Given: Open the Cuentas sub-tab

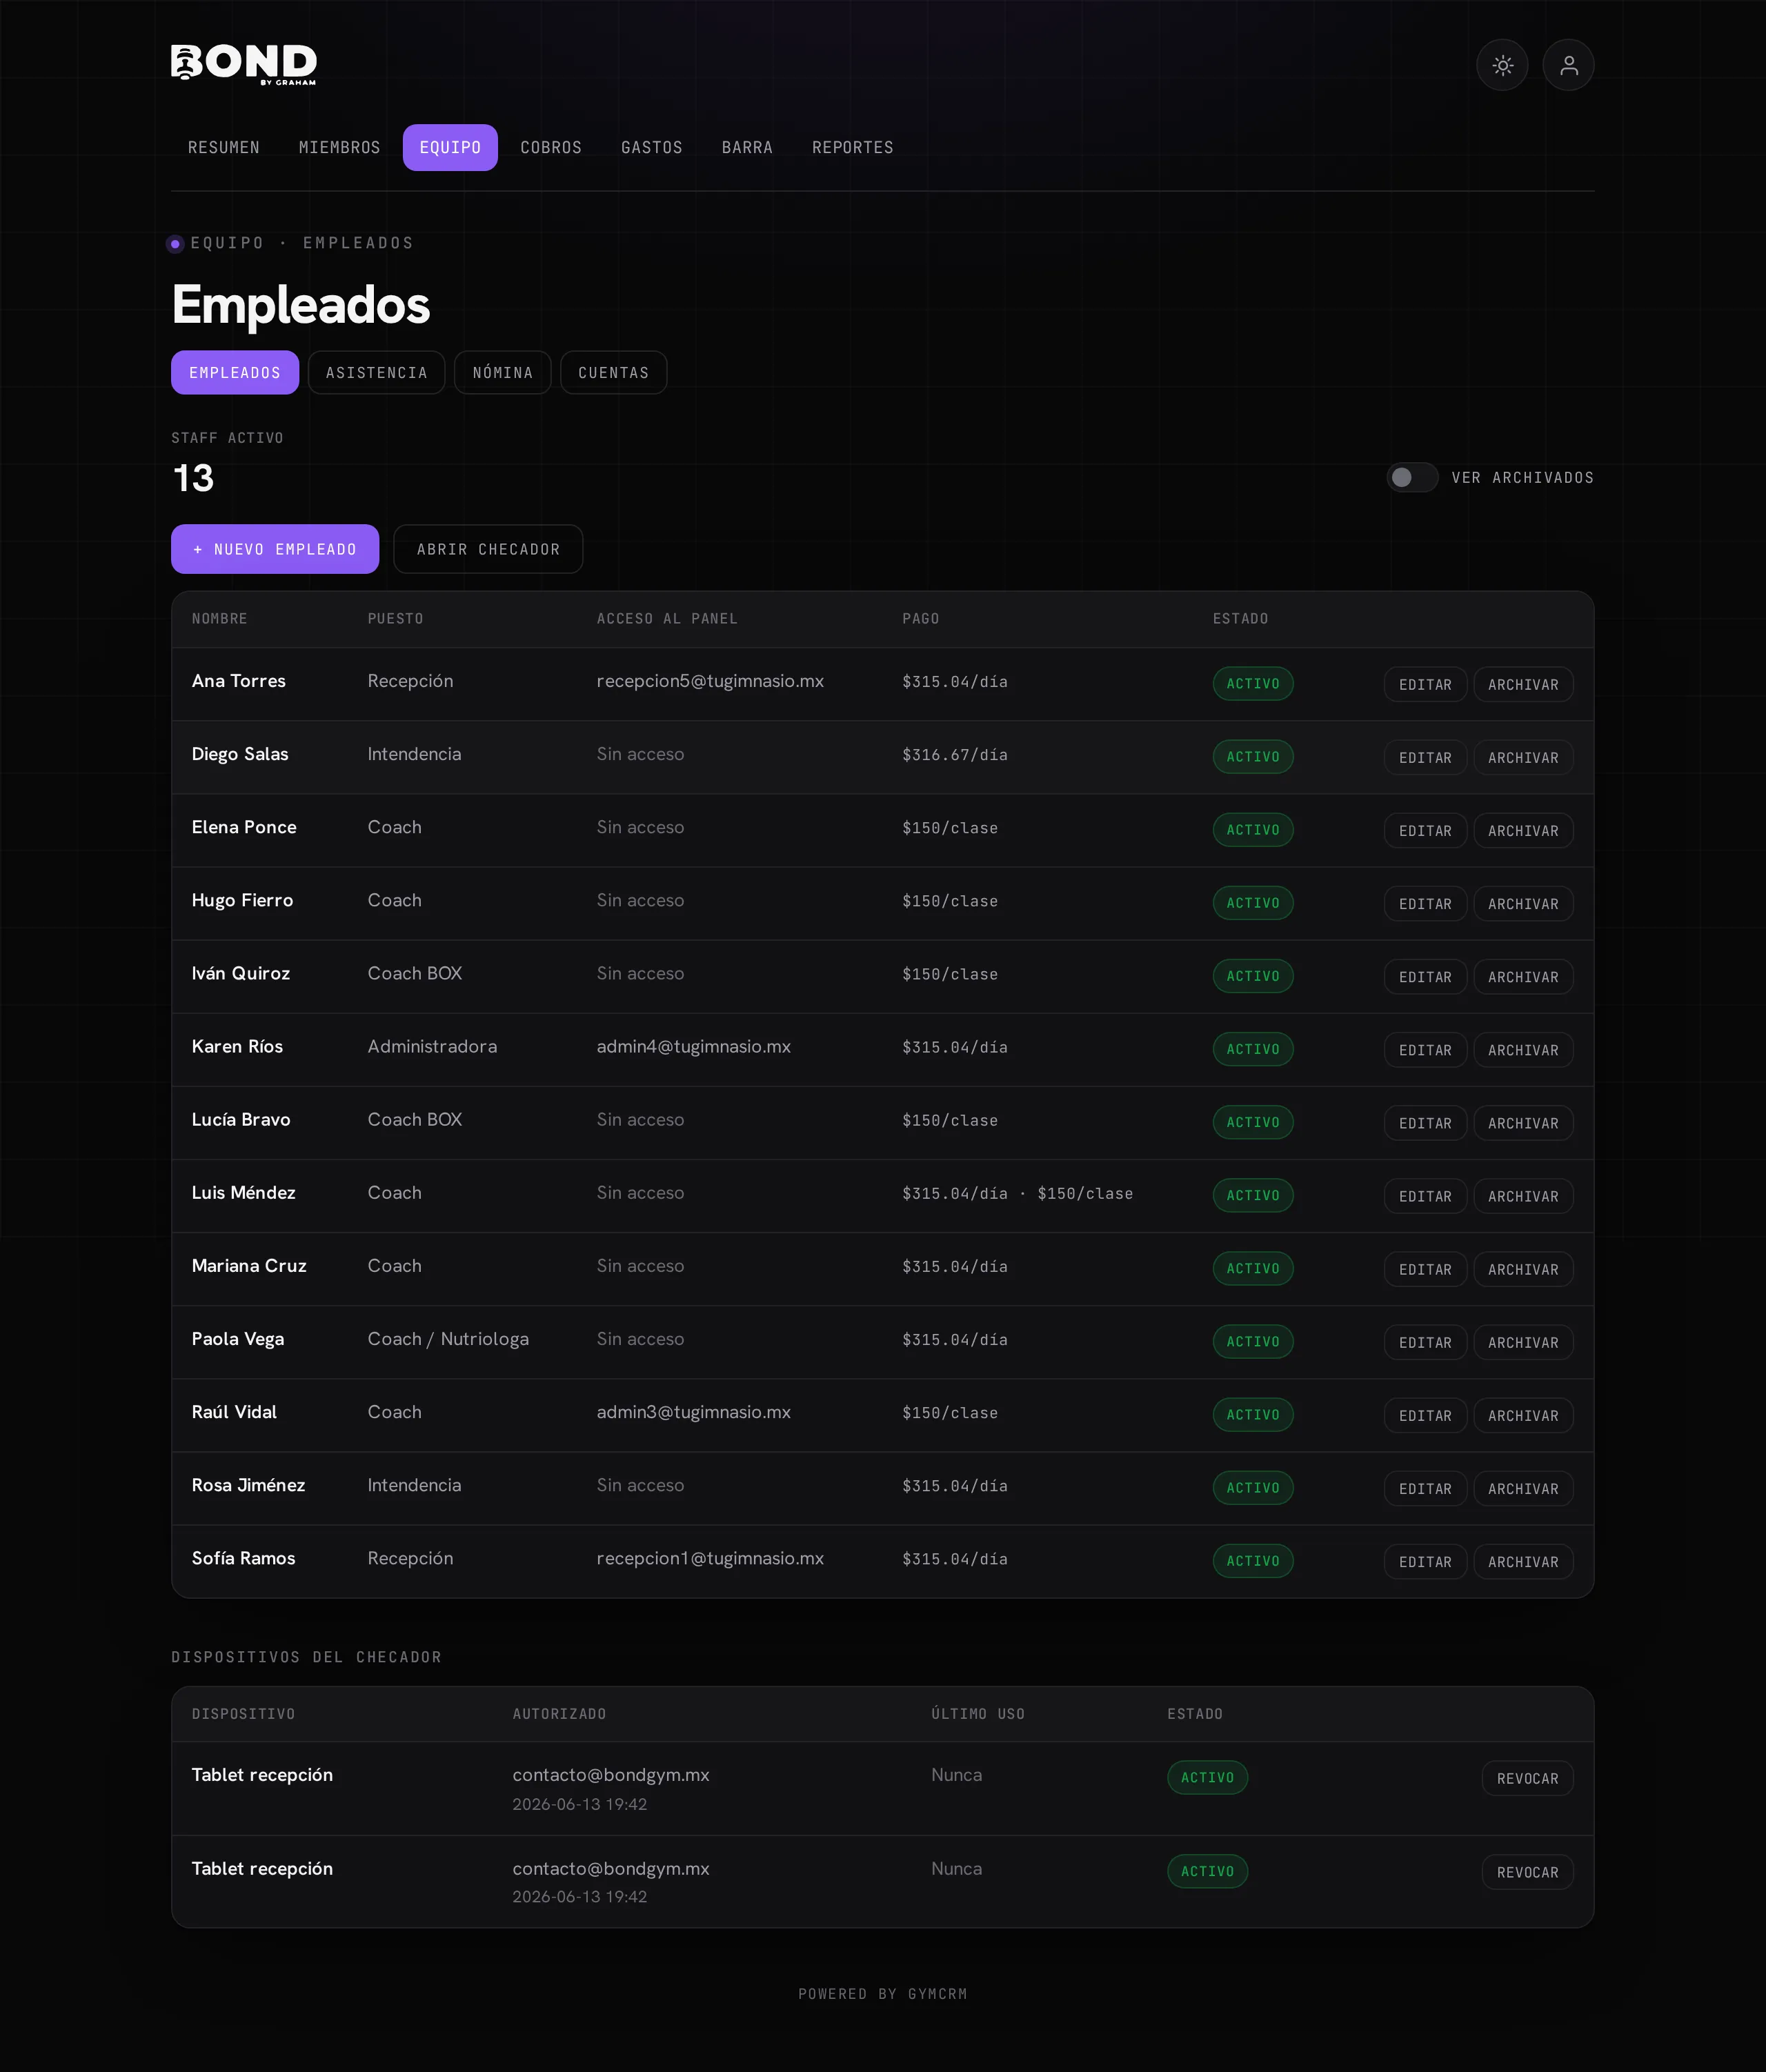Looking at the screenshot, I should (614, 372).
